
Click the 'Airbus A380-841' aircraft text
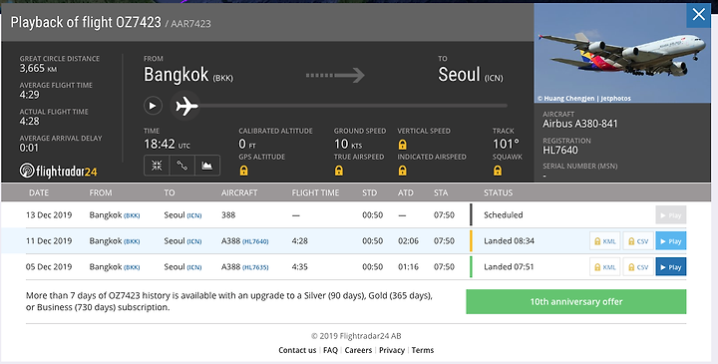(x=580, y=124)
